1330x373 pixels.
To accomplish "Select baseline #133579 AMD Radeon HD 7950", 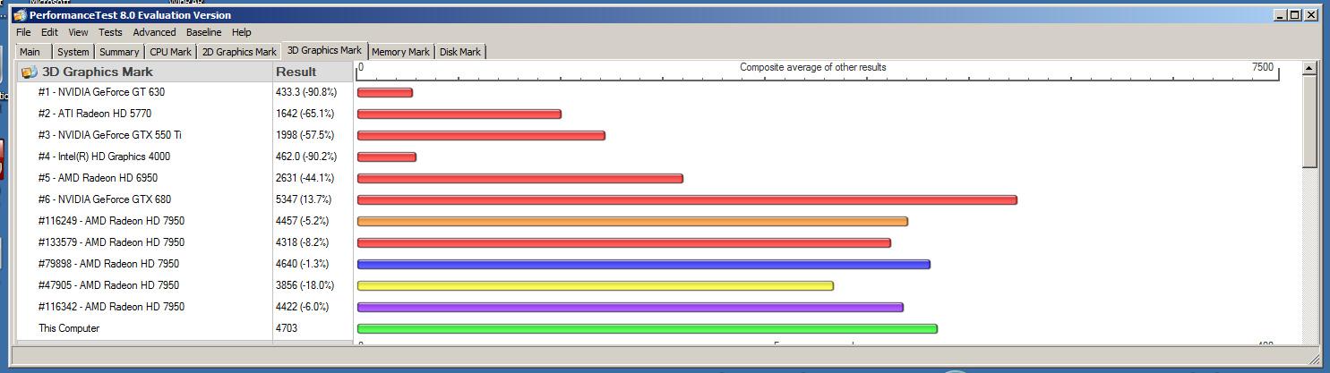I will pos(111,242).
